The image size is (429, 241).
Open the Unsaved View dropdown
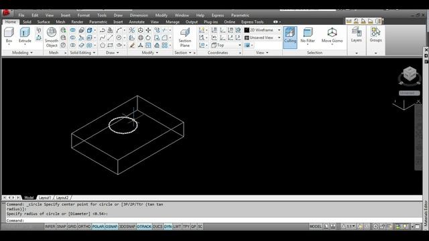click(x=262, y=37)
